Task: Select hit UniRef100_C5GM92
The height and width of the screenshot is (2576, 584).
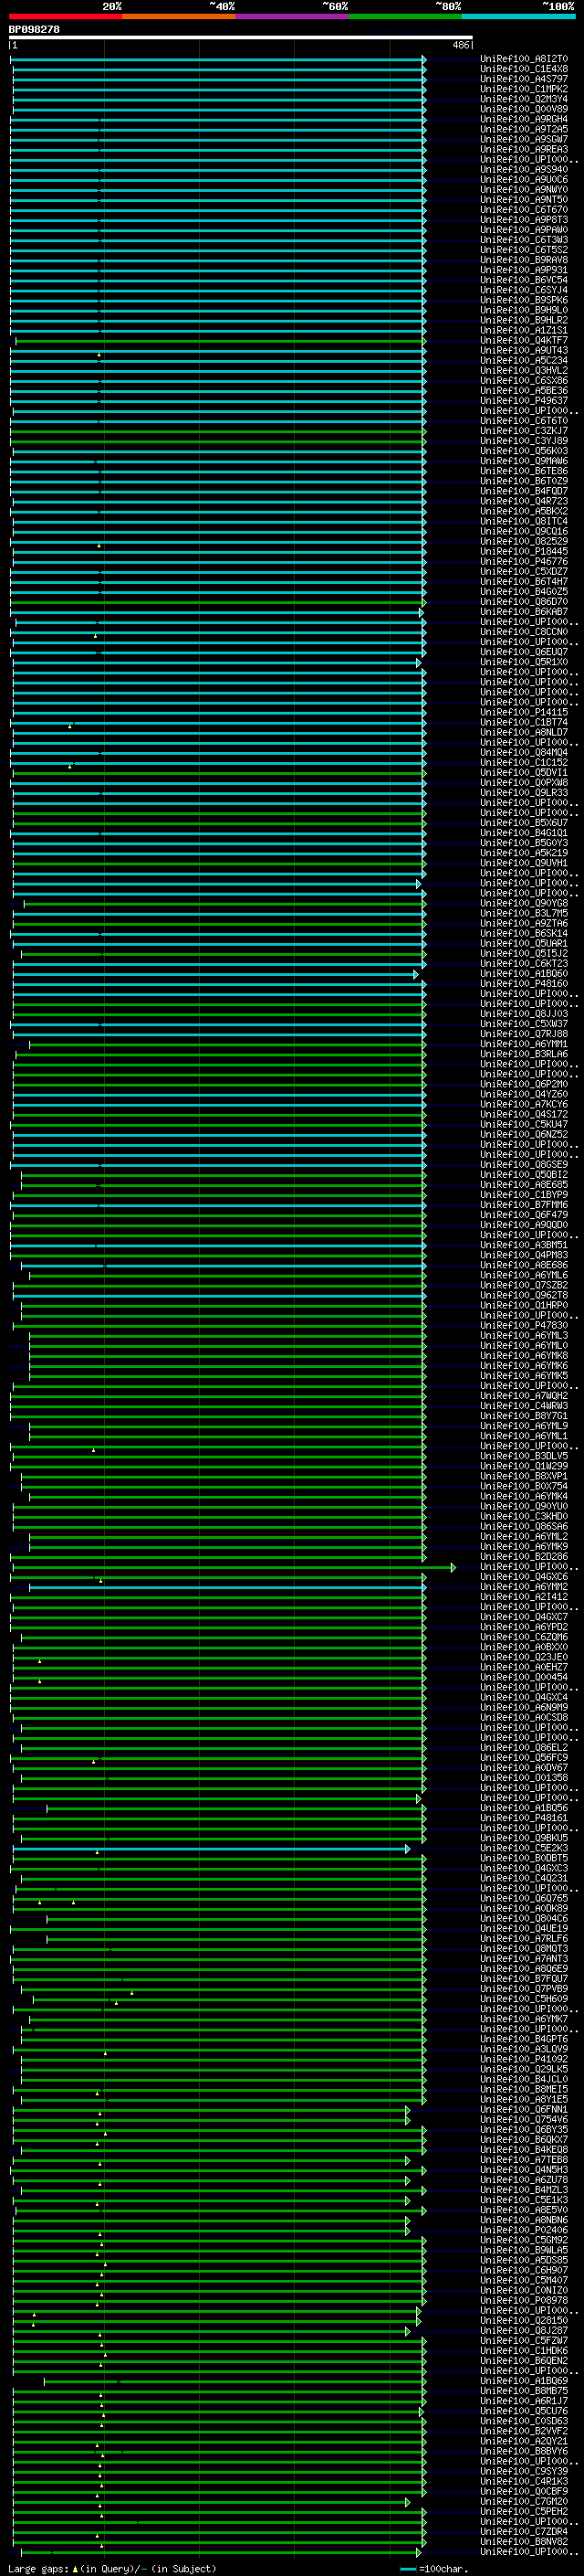Action: pyautogui.click(x=524, y=2240)
